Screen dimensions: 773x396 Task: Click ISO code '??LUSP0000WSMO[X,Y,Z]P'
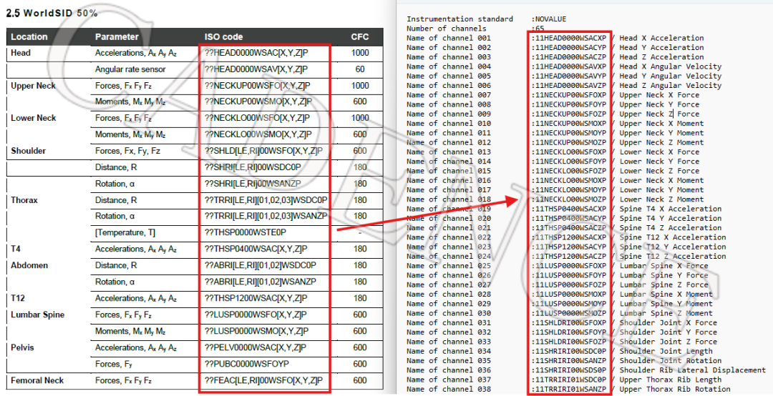tap(256, 331)
